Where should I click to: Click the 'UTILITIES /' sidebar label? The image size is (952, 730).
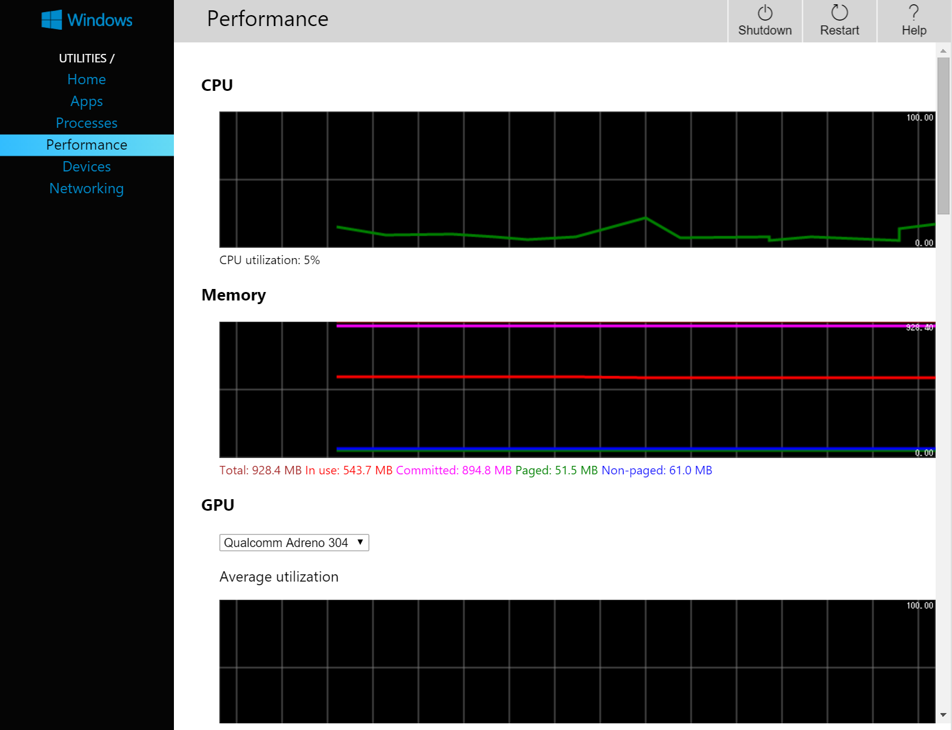[87, 58]
